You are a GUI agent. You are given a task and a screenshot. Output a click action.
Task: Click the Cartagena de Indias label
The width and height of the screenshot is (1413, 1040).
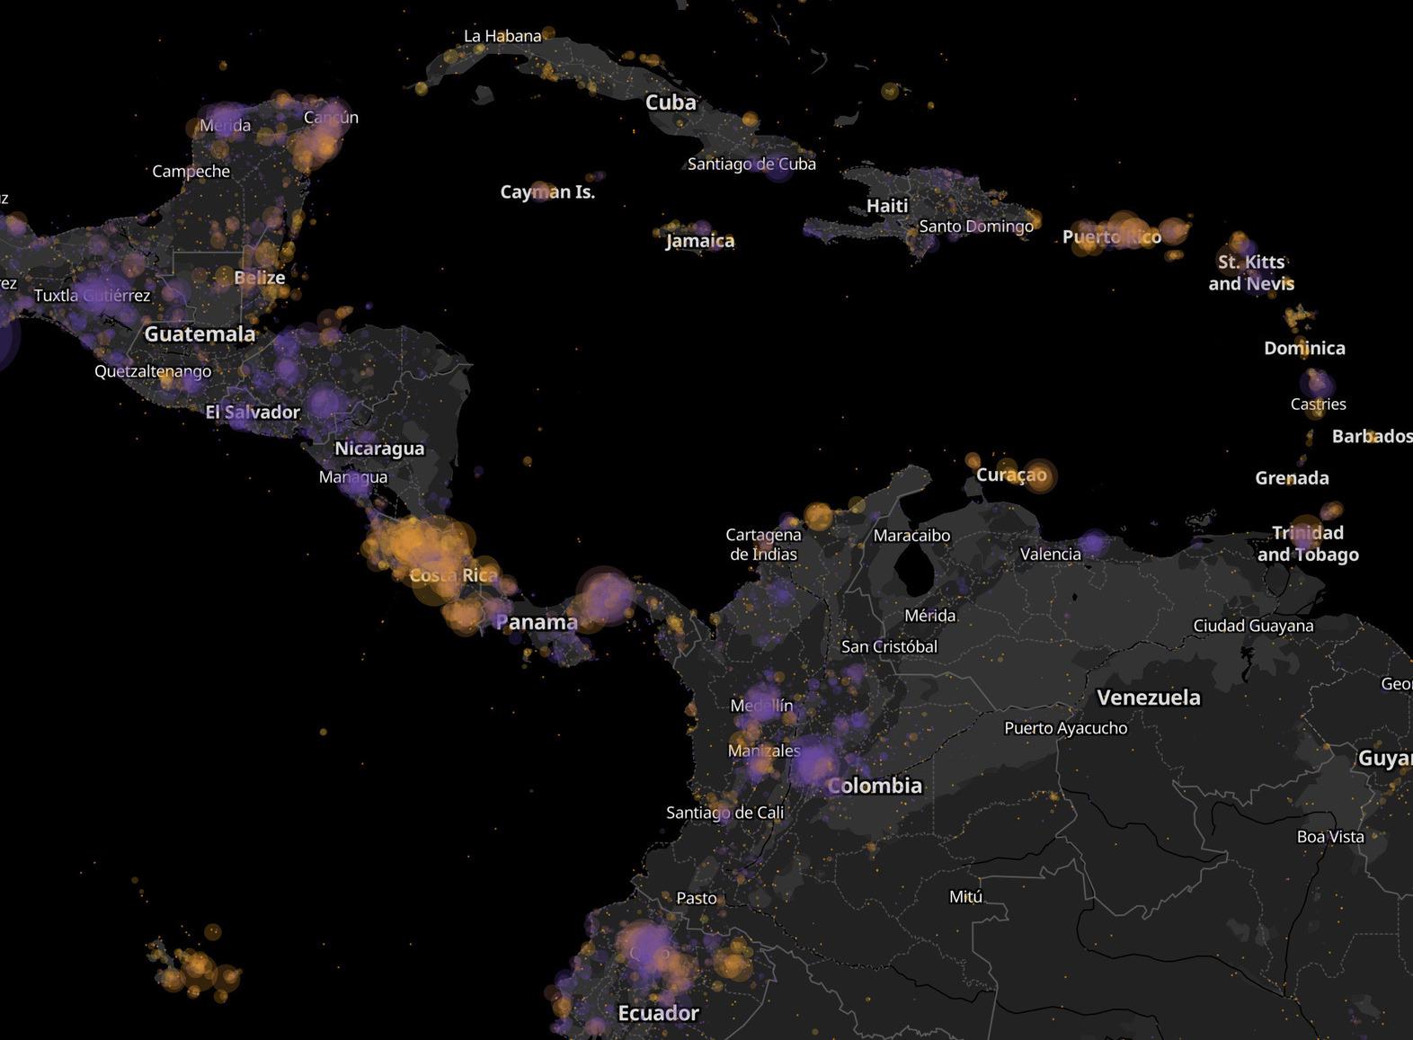click(x=763, y=545)
